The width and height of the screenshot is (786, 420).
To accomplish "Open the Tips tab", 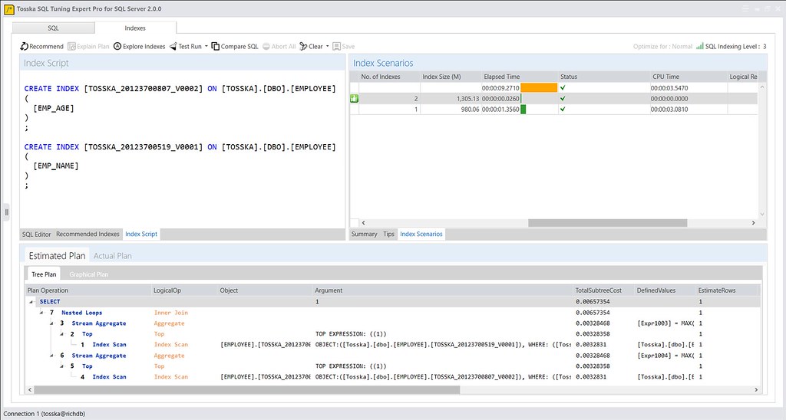I will (388, 234).
